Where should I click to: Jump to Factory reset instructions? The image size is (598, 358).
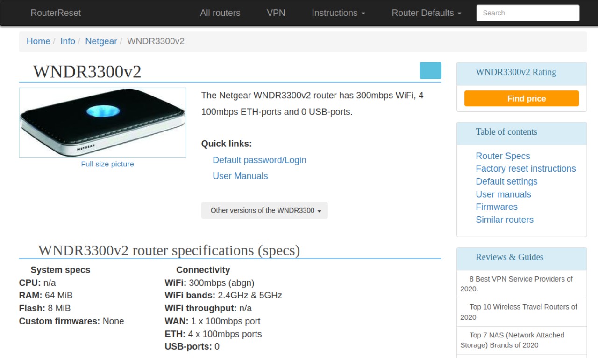[x=526, y=169]
